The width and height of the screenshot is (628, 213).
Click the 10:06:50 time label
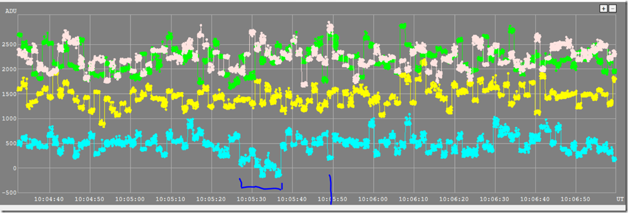tap(576, 199)
